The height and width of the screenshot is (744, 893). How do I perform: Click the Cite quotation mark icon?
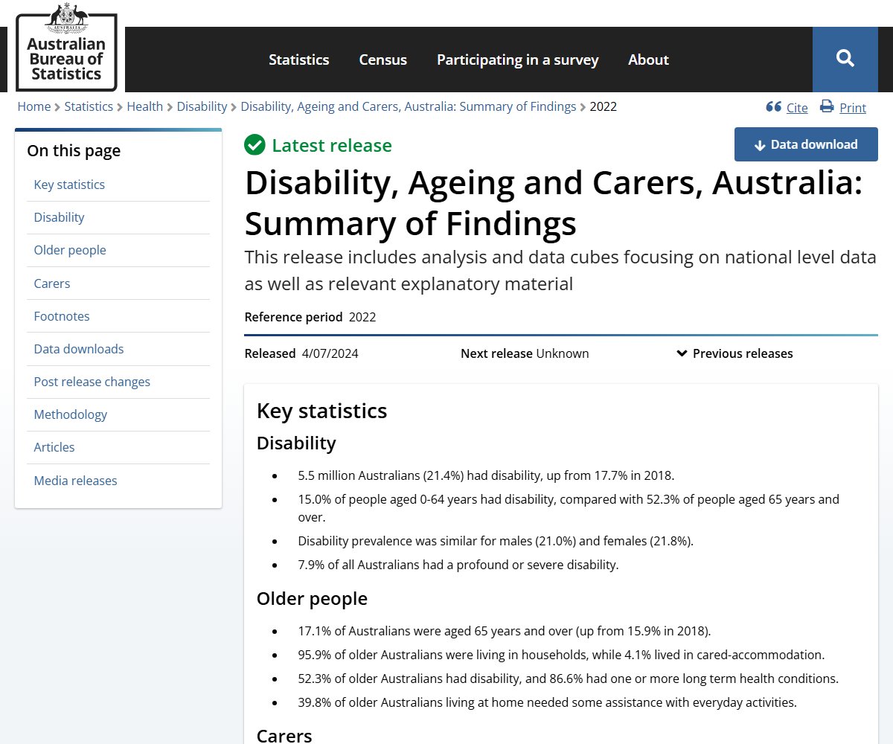tap(773, 107)
